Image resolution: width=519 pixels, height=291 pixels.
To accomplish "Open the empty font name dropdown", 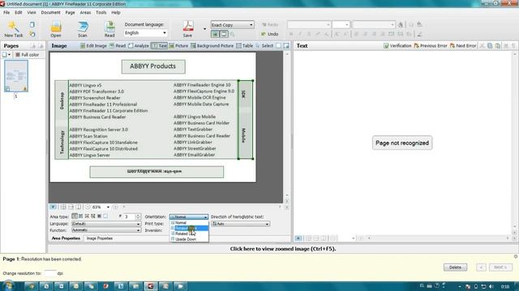I will pos(309,25).
